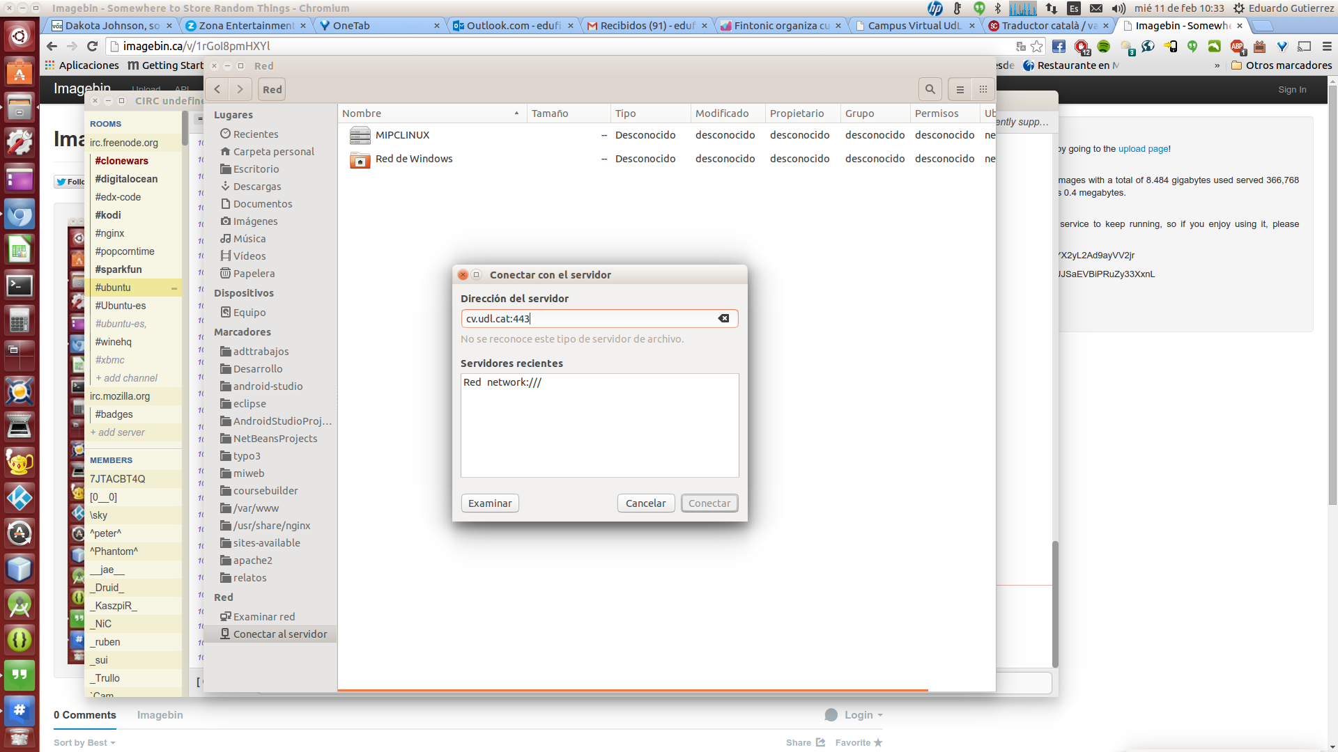Switch to Outlook.com tab
The height and width of the screenshot is (752, 1338).
point(513,26)
